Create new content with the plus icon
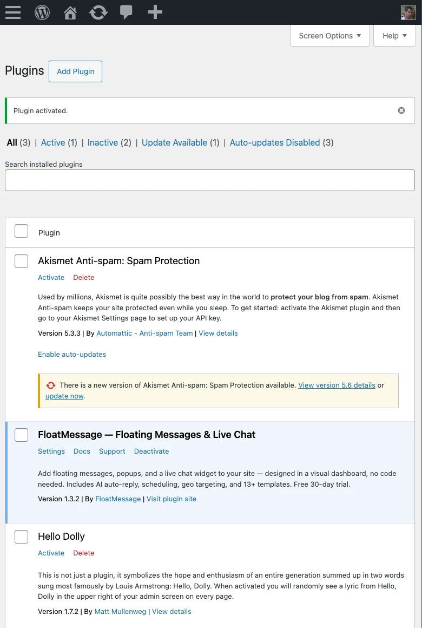The image size is (422, 628). click(155, 12)
